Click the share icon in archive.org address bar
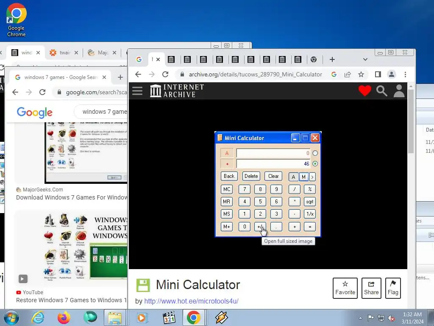 (x=348, y=74)
